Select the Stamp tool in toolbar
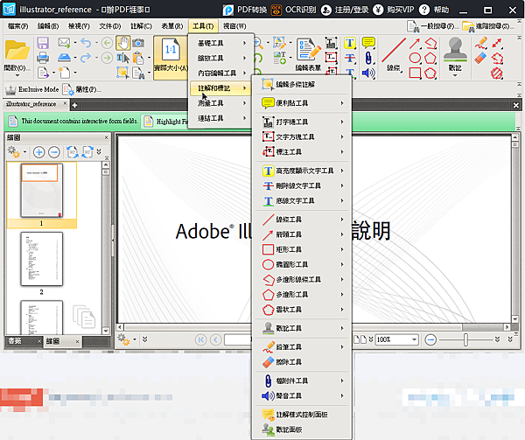 pos(455,55)
